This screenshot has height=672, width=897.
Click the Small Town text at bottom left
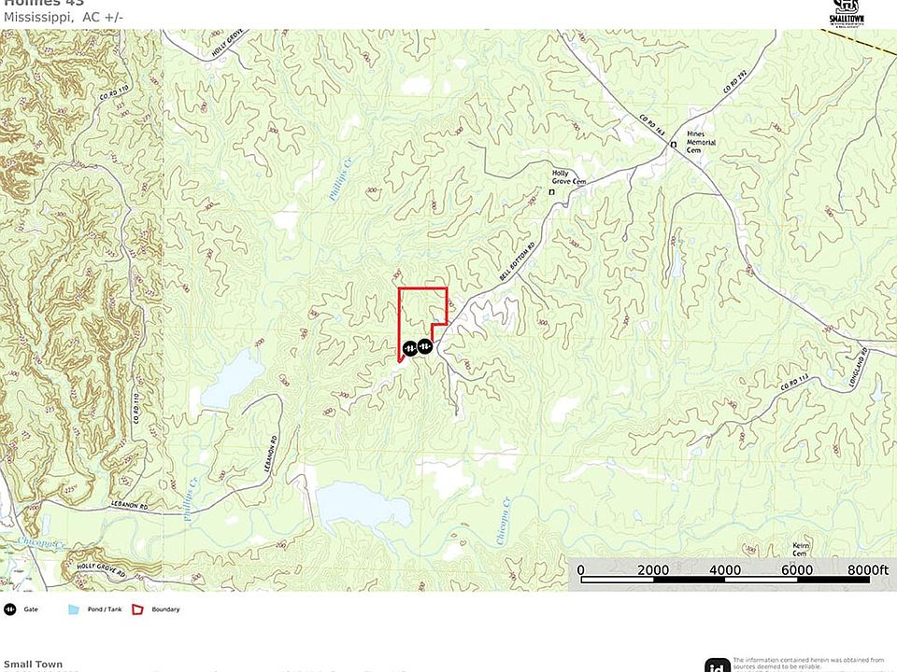(34, 665)
